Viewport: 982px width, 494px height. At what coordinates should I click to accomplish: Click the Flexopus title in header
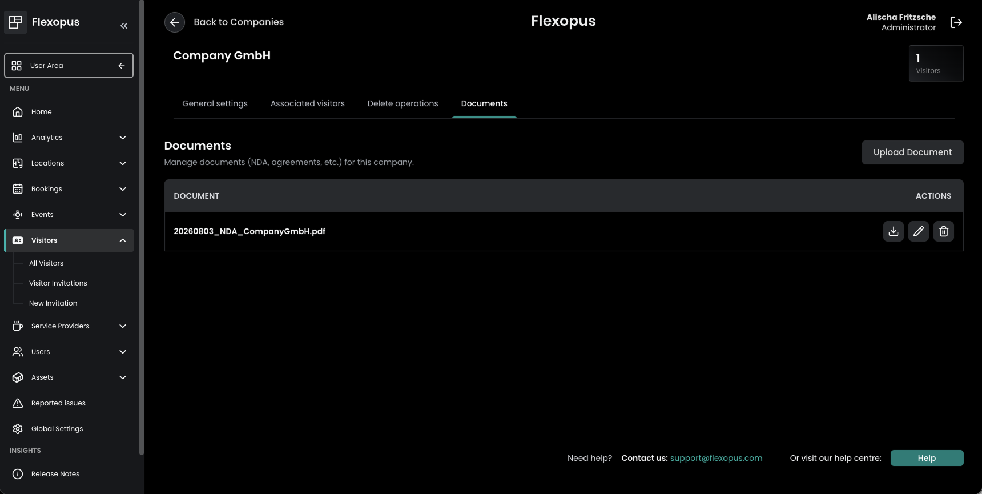point(564,21)
